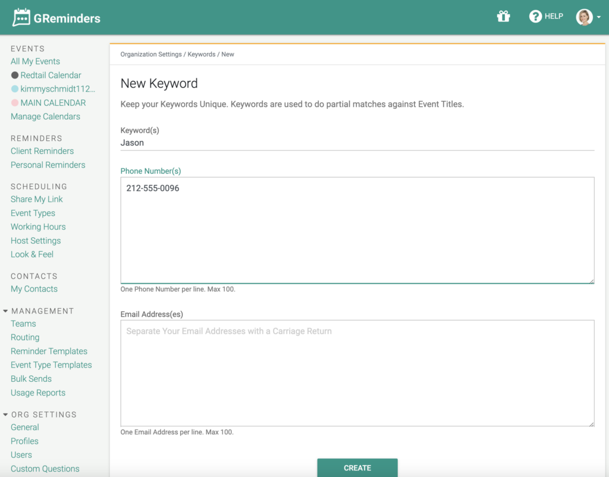Go to Teams management
609x477 pixels.
pyautogui.click(x=23, y=324)
